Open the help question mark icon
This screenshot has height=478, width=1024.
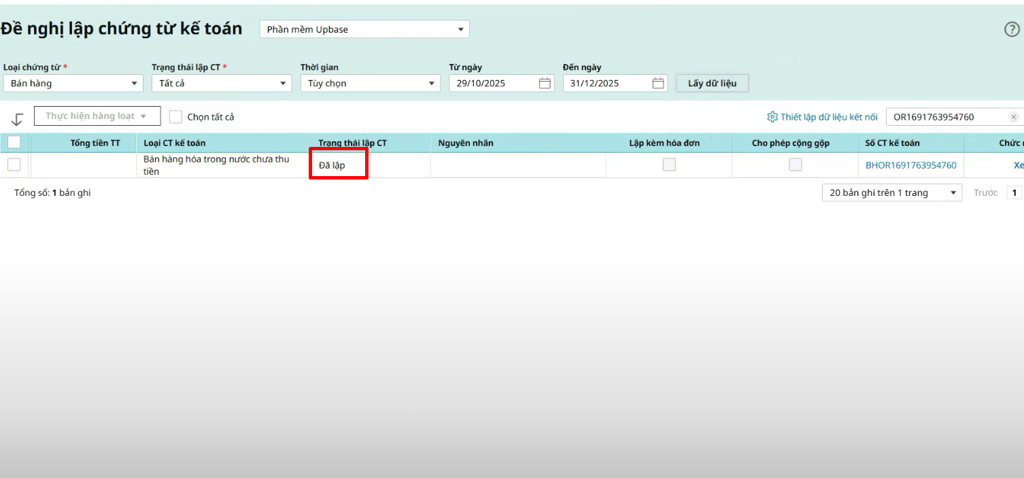(1011, 29)
